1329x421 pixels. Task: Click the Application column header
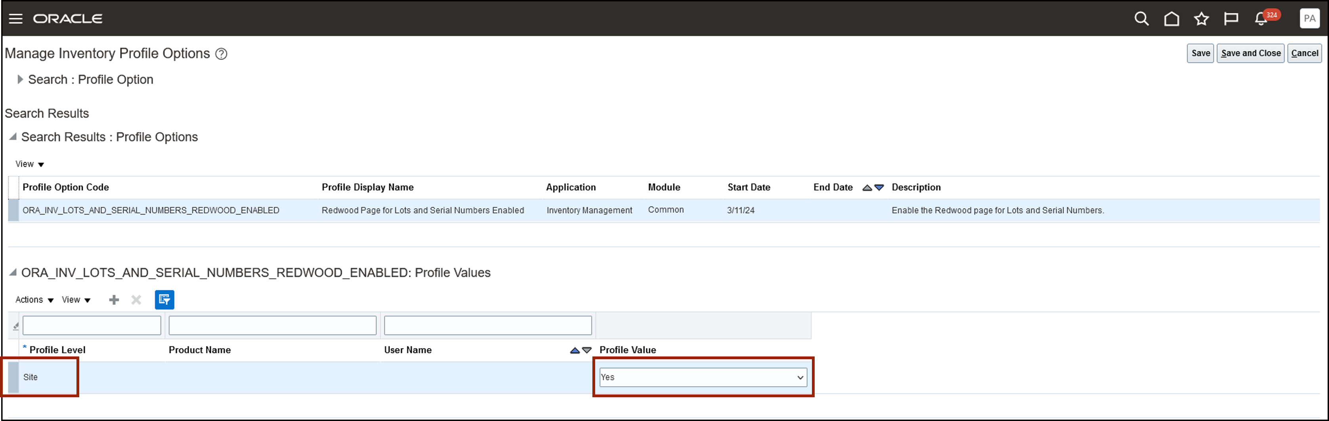click(571, 187)
